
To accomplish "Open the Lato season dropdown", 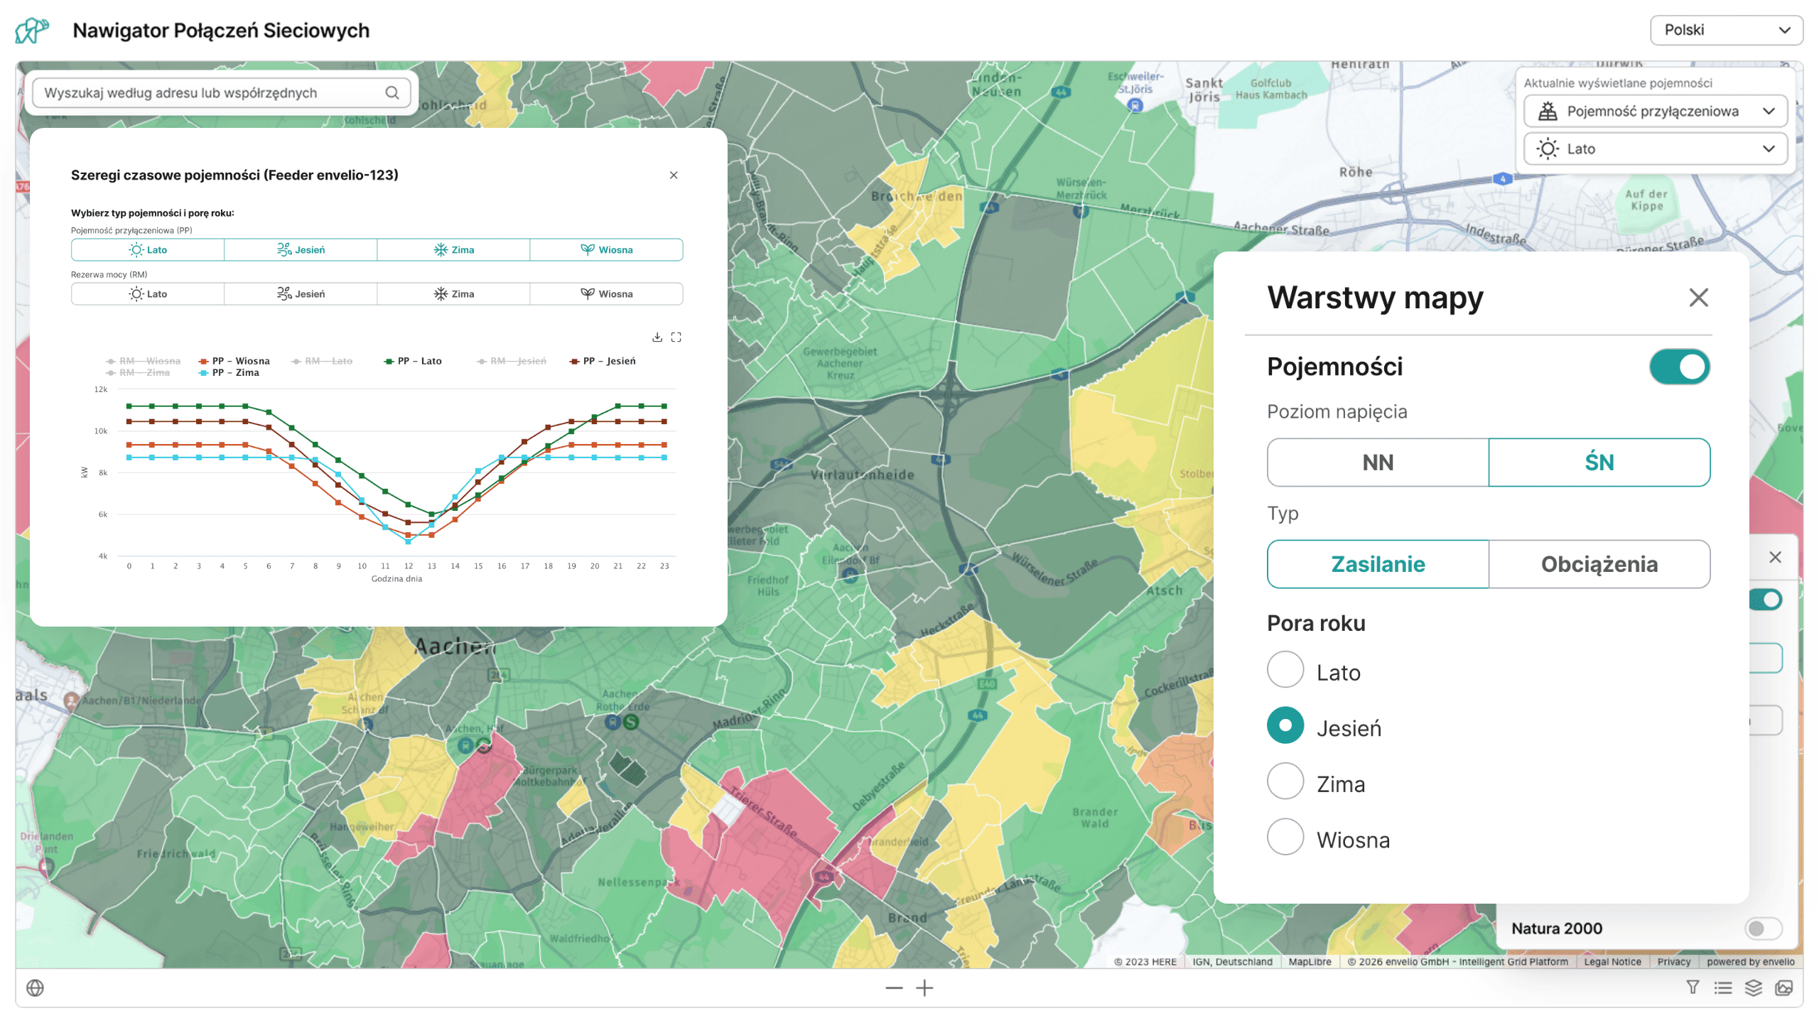I will click(x=1656, y=148).
